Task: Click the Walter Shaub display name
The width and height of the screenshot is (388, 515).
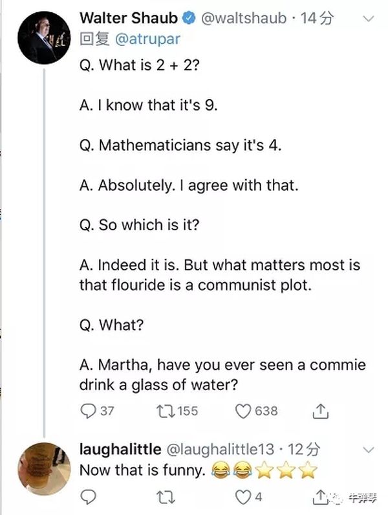Action: tap(128, 19)
